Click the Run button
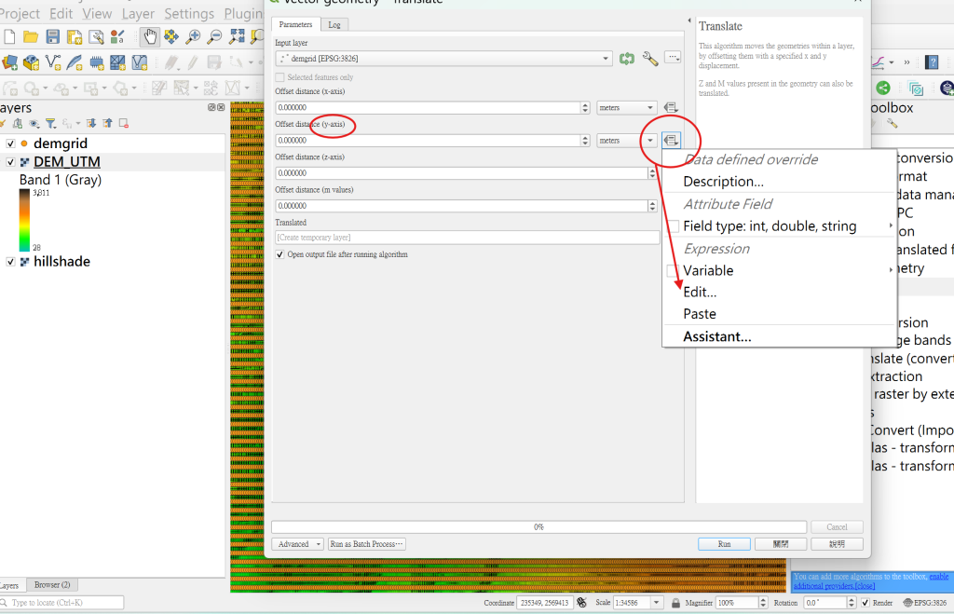The height and width of the screenshot is (614, 954). click(x=724, y=544)
